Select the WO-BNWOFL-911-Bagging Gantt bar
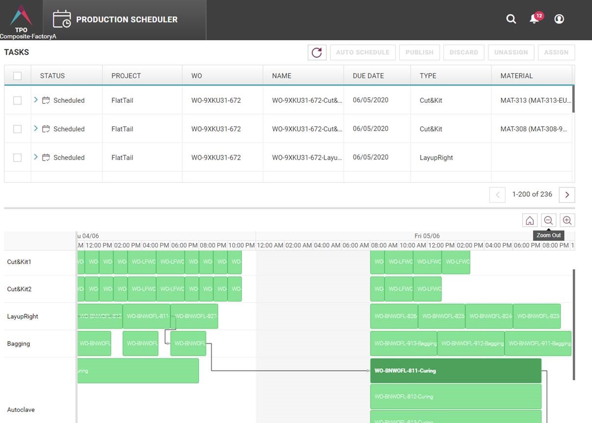The image size is (592, 423). pos(538,344)
